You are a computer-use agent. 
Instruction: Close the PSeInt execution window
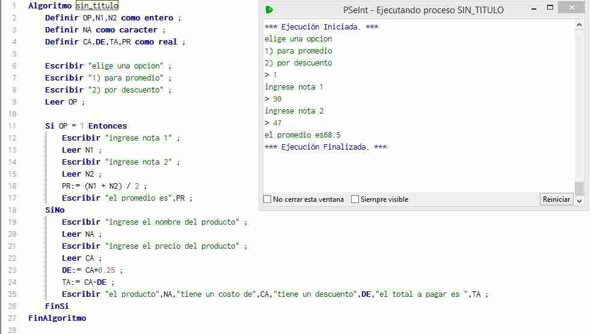tap(571, 8)
